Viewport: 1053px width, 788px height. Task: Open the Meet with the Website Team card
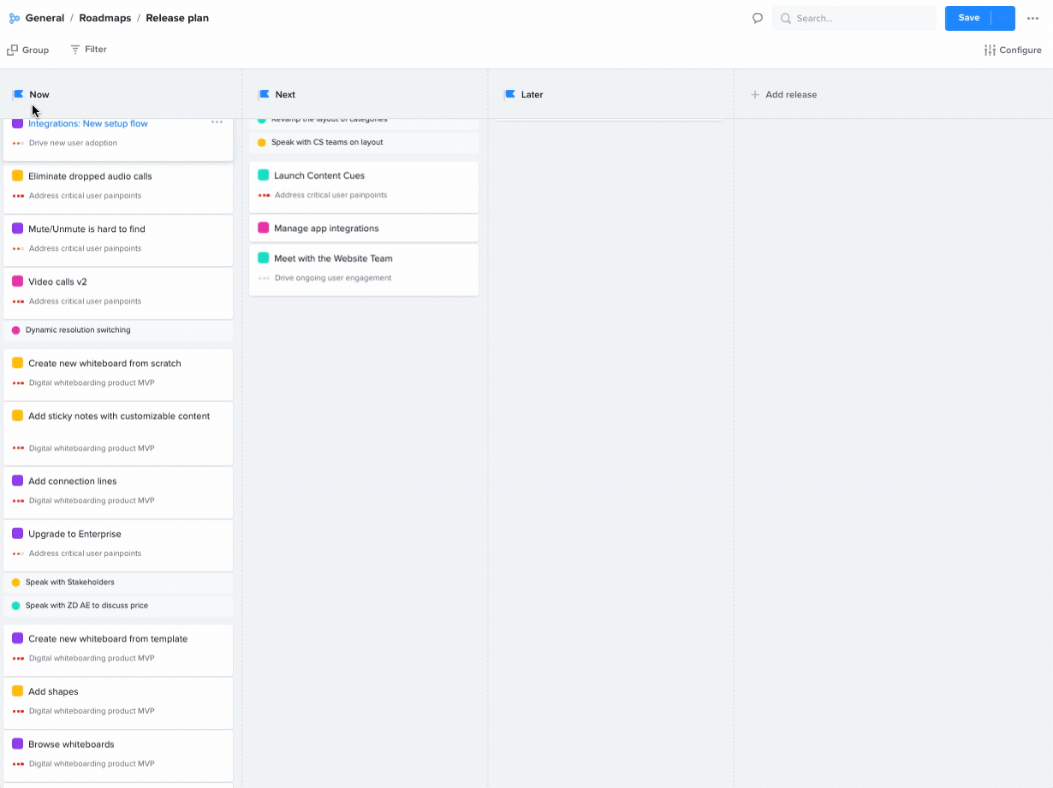(x=364, y=270)
